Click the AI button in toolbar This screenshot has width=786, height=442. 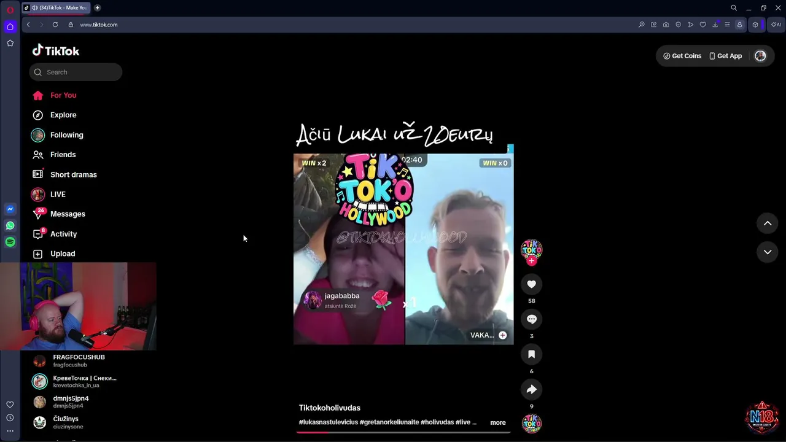pyautogui.click(x=776, y=25)
